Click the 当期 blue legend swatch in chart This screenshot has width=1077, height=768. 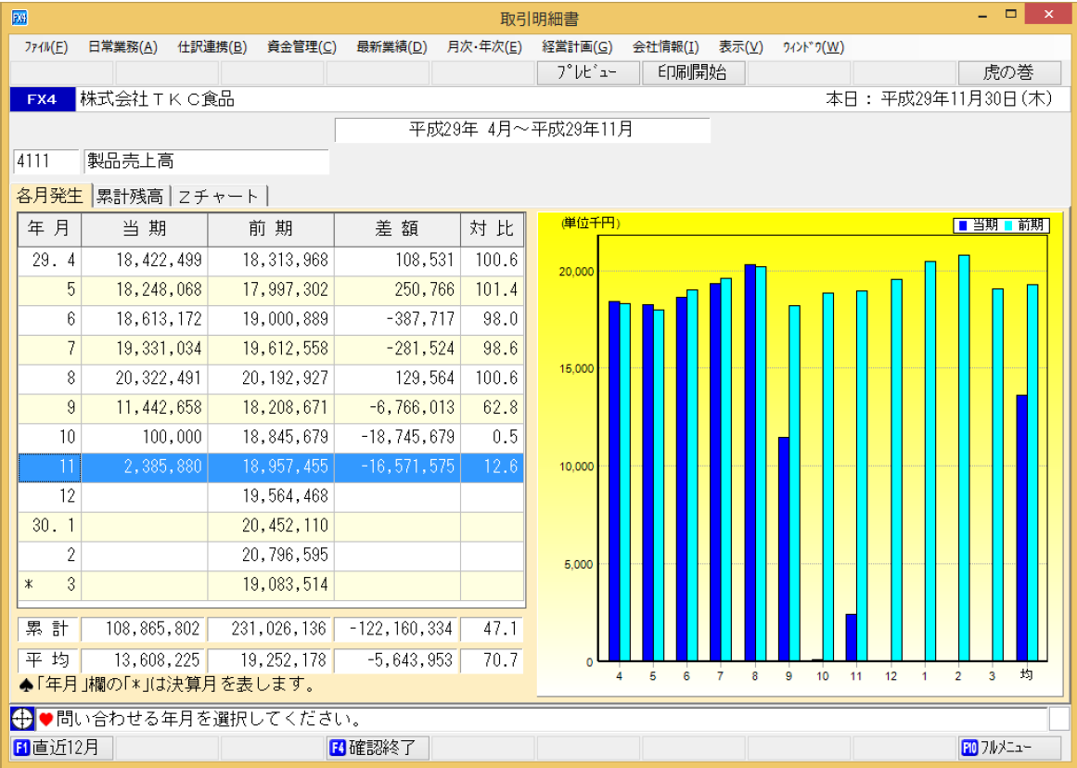coord(963,225)
